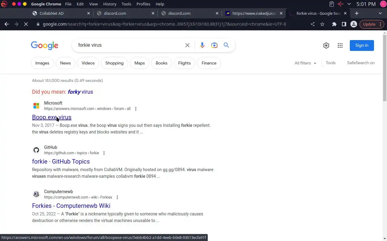Open more options for the Microsoft result
Screen dimensions: 387x241
click(x=136, y=109)
